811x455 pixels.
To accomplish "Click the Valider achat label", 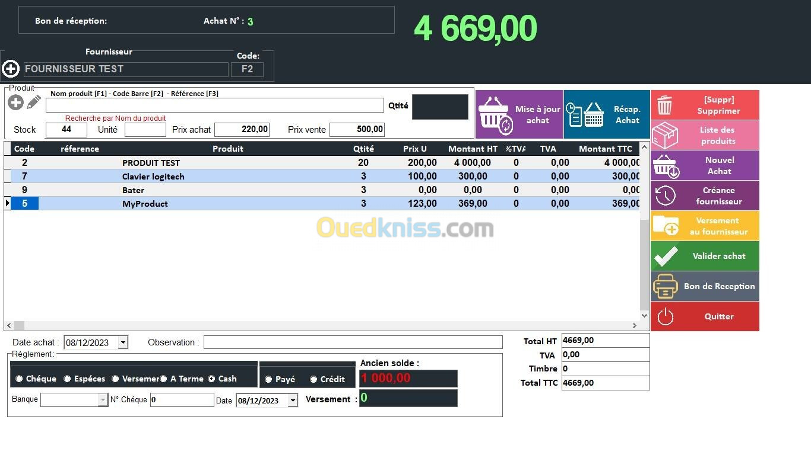I will pyautogui.click(x=719, y=256).
